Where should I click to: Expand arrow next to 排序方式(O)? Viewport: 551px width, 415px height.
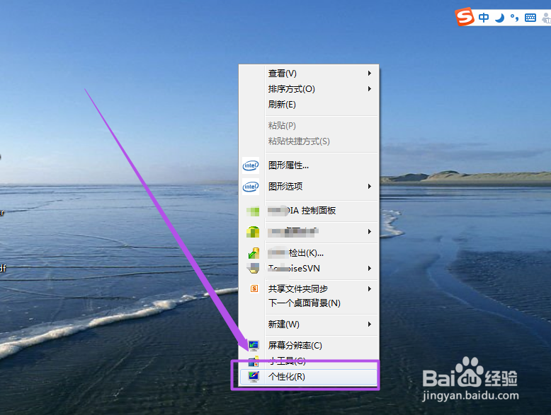click(369, 89)
